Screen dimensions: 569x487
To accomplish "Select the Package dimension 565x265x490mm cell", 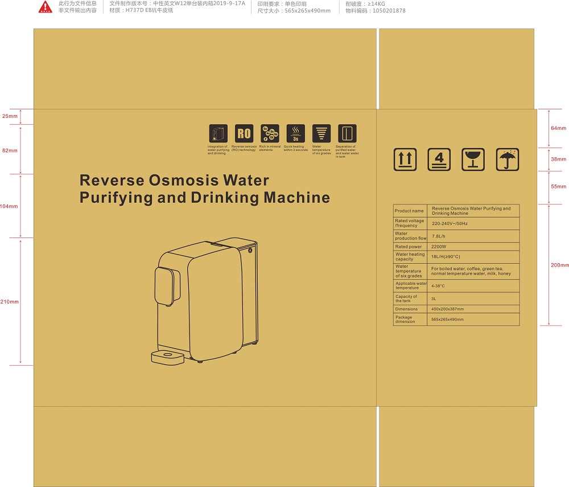I will pos(447,320).
